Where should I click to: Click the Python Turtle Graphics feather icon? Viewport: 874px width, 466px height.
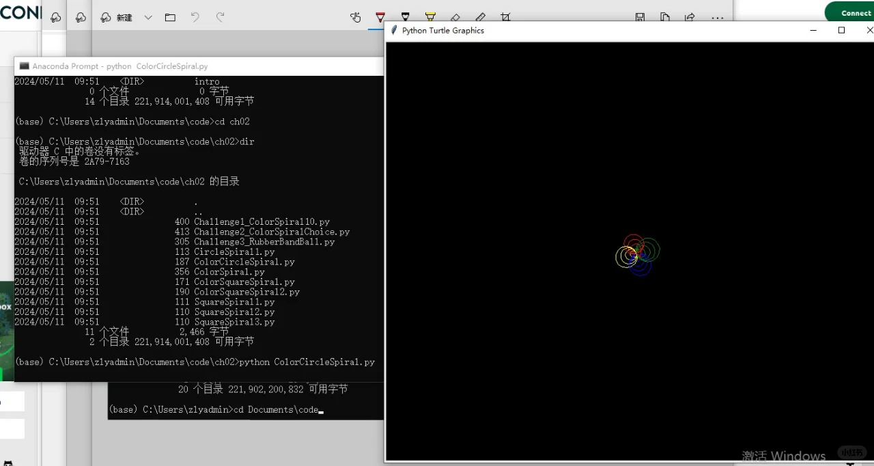click(x=394, y=30)
